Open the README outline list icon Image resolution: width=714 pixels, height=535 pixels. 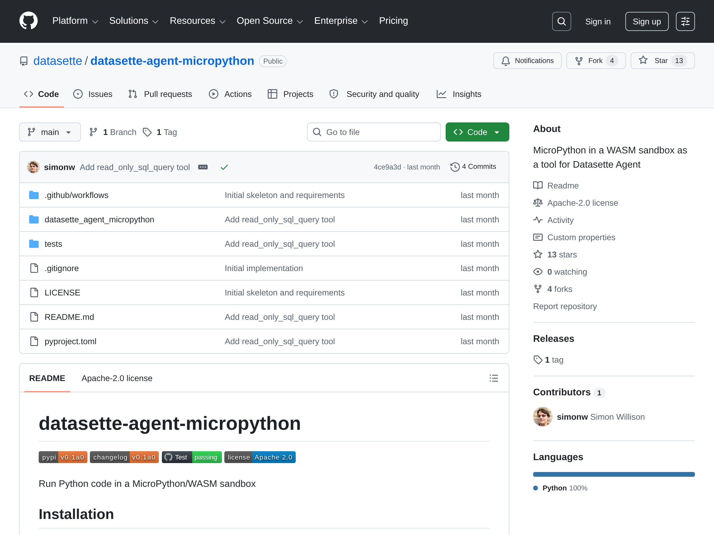tap(494, 378)
